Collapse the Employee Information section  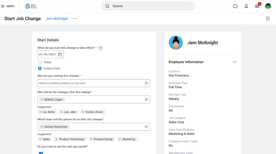coord(235,62)
